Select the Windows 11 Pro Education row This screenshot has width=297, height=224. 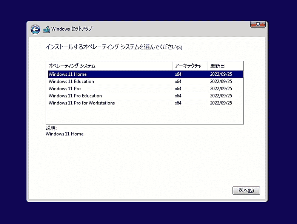(145, 96)
